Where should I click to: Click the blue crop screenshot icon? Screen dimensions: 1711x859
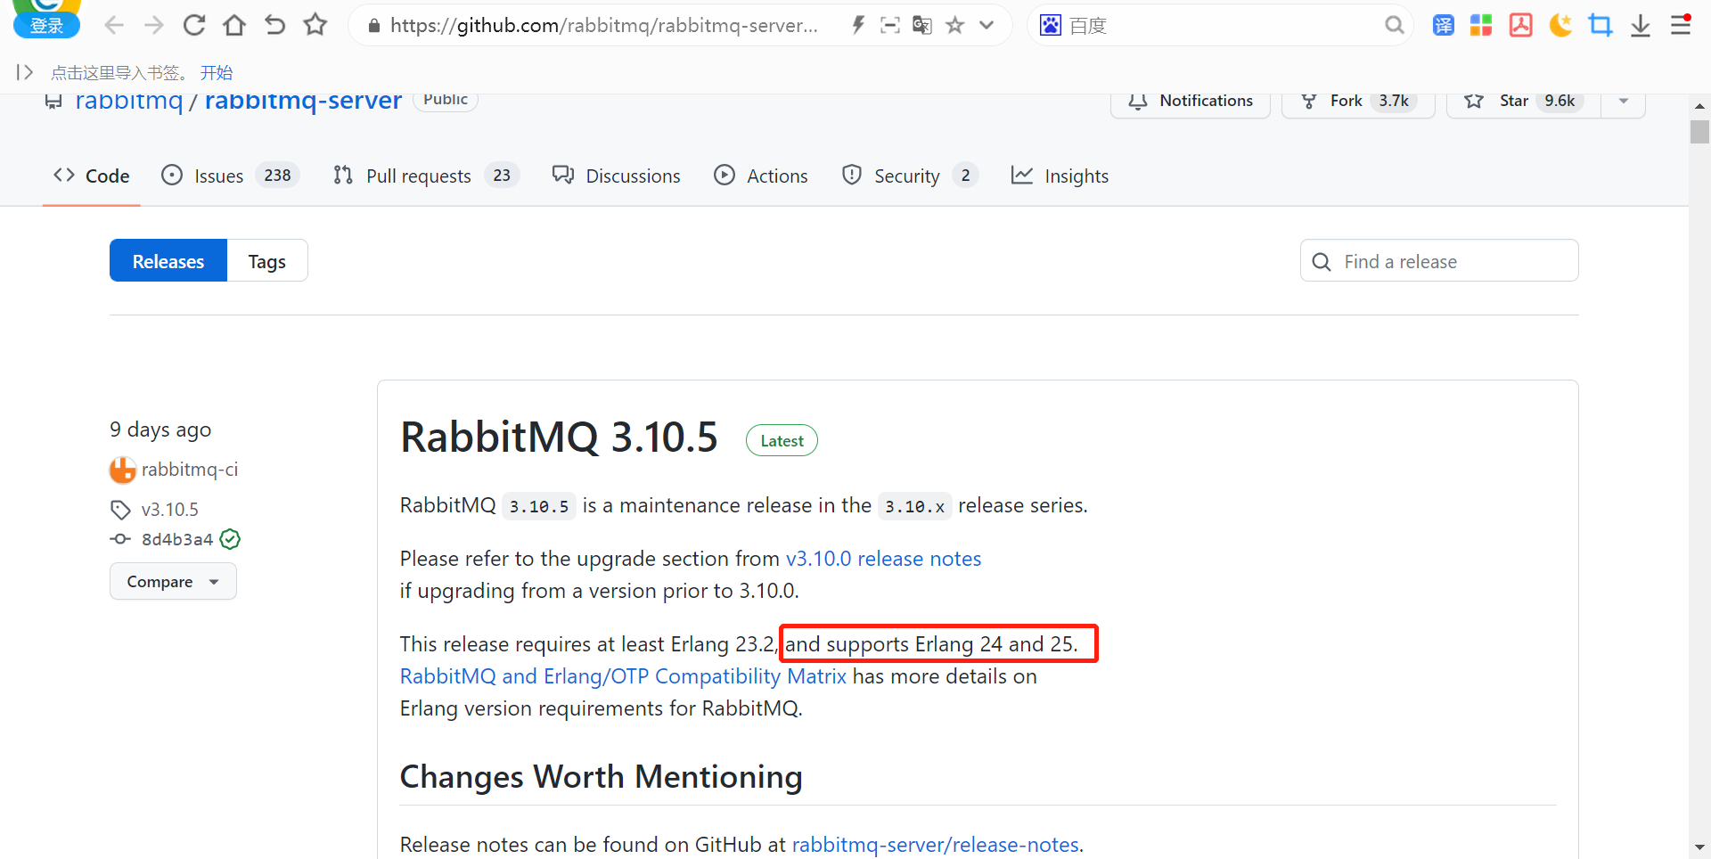coord(1600,25)
